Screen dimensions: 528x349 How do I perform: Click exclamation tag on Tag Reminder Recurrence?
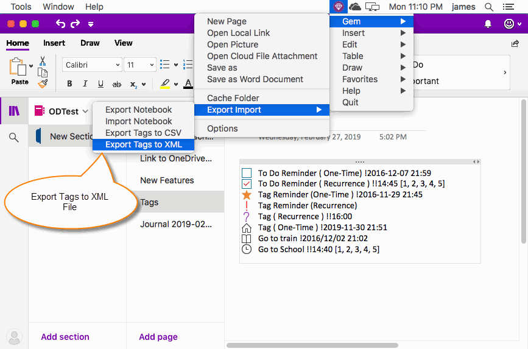[247, 206]
